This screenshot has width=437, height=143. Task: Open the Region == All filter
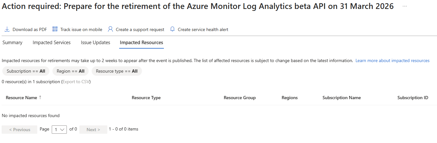tap(70, 71)
